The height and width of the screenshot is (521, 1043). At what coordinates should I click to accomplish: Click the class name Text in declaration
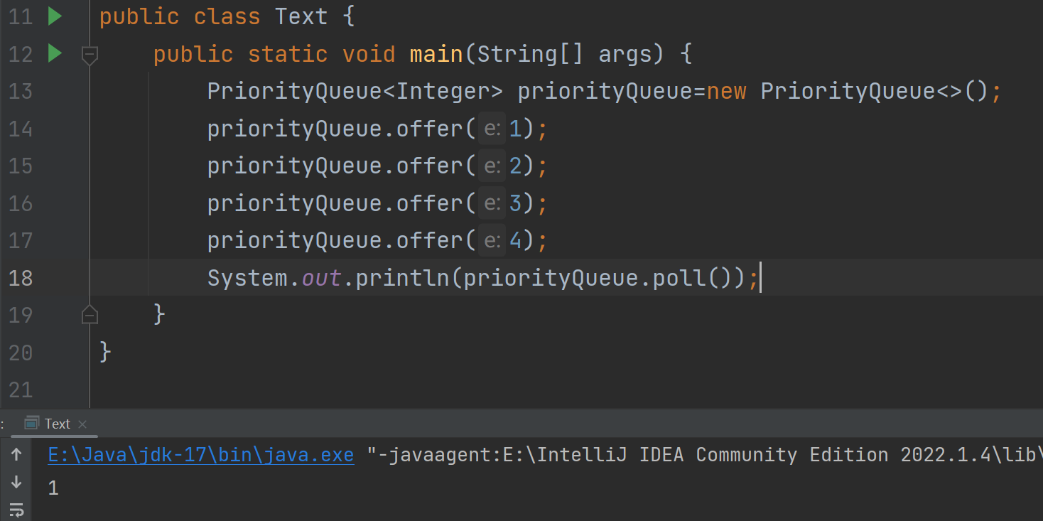[301, 16]
